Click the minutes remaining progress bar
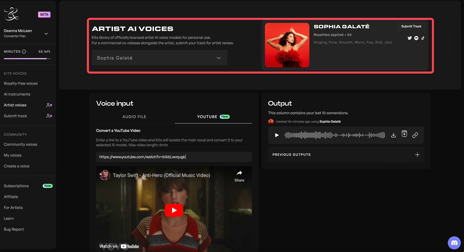 click(27, 59)
